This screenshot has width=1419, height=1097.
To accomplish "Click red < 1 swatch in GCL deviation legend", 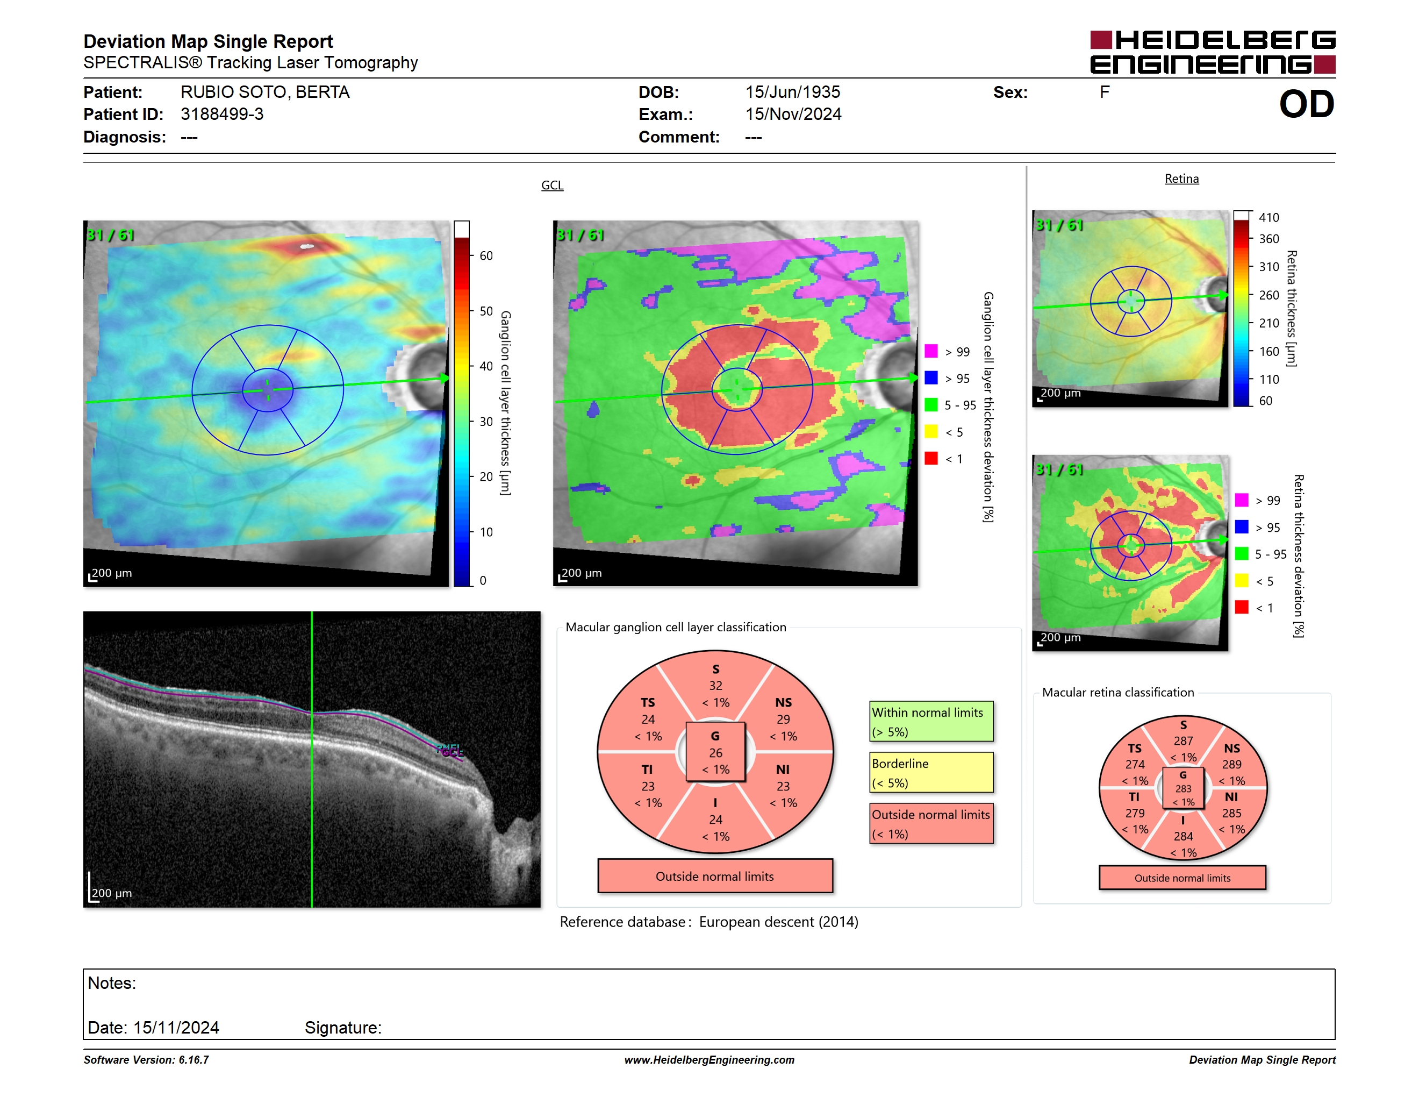I will click(x=931, y=458).
